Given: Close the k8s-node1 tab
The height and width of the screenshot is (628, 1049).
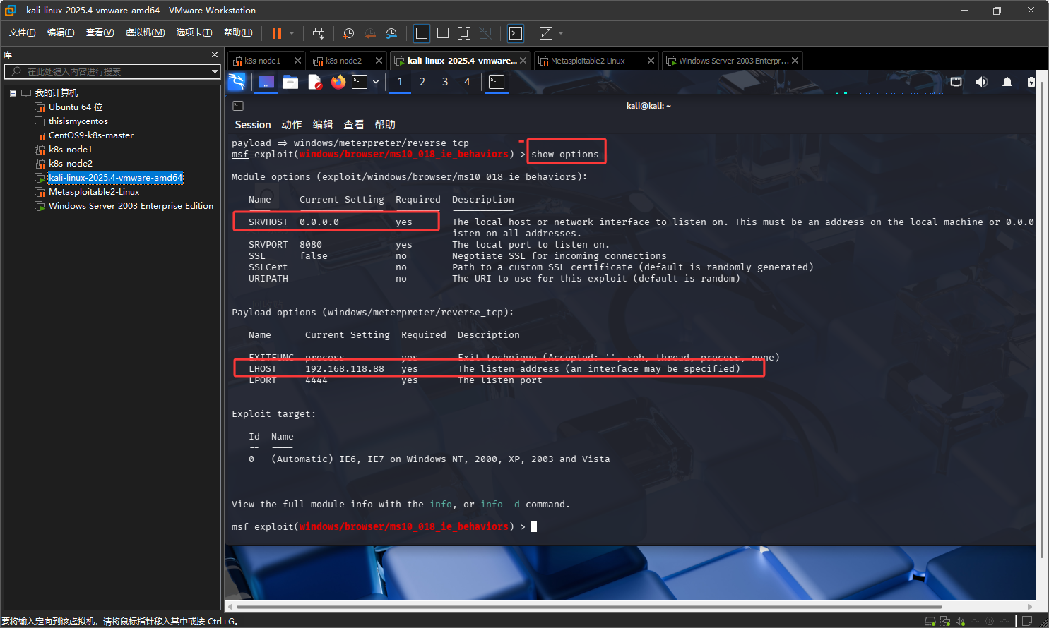Looking at the screenshot, I should [297, 61].
